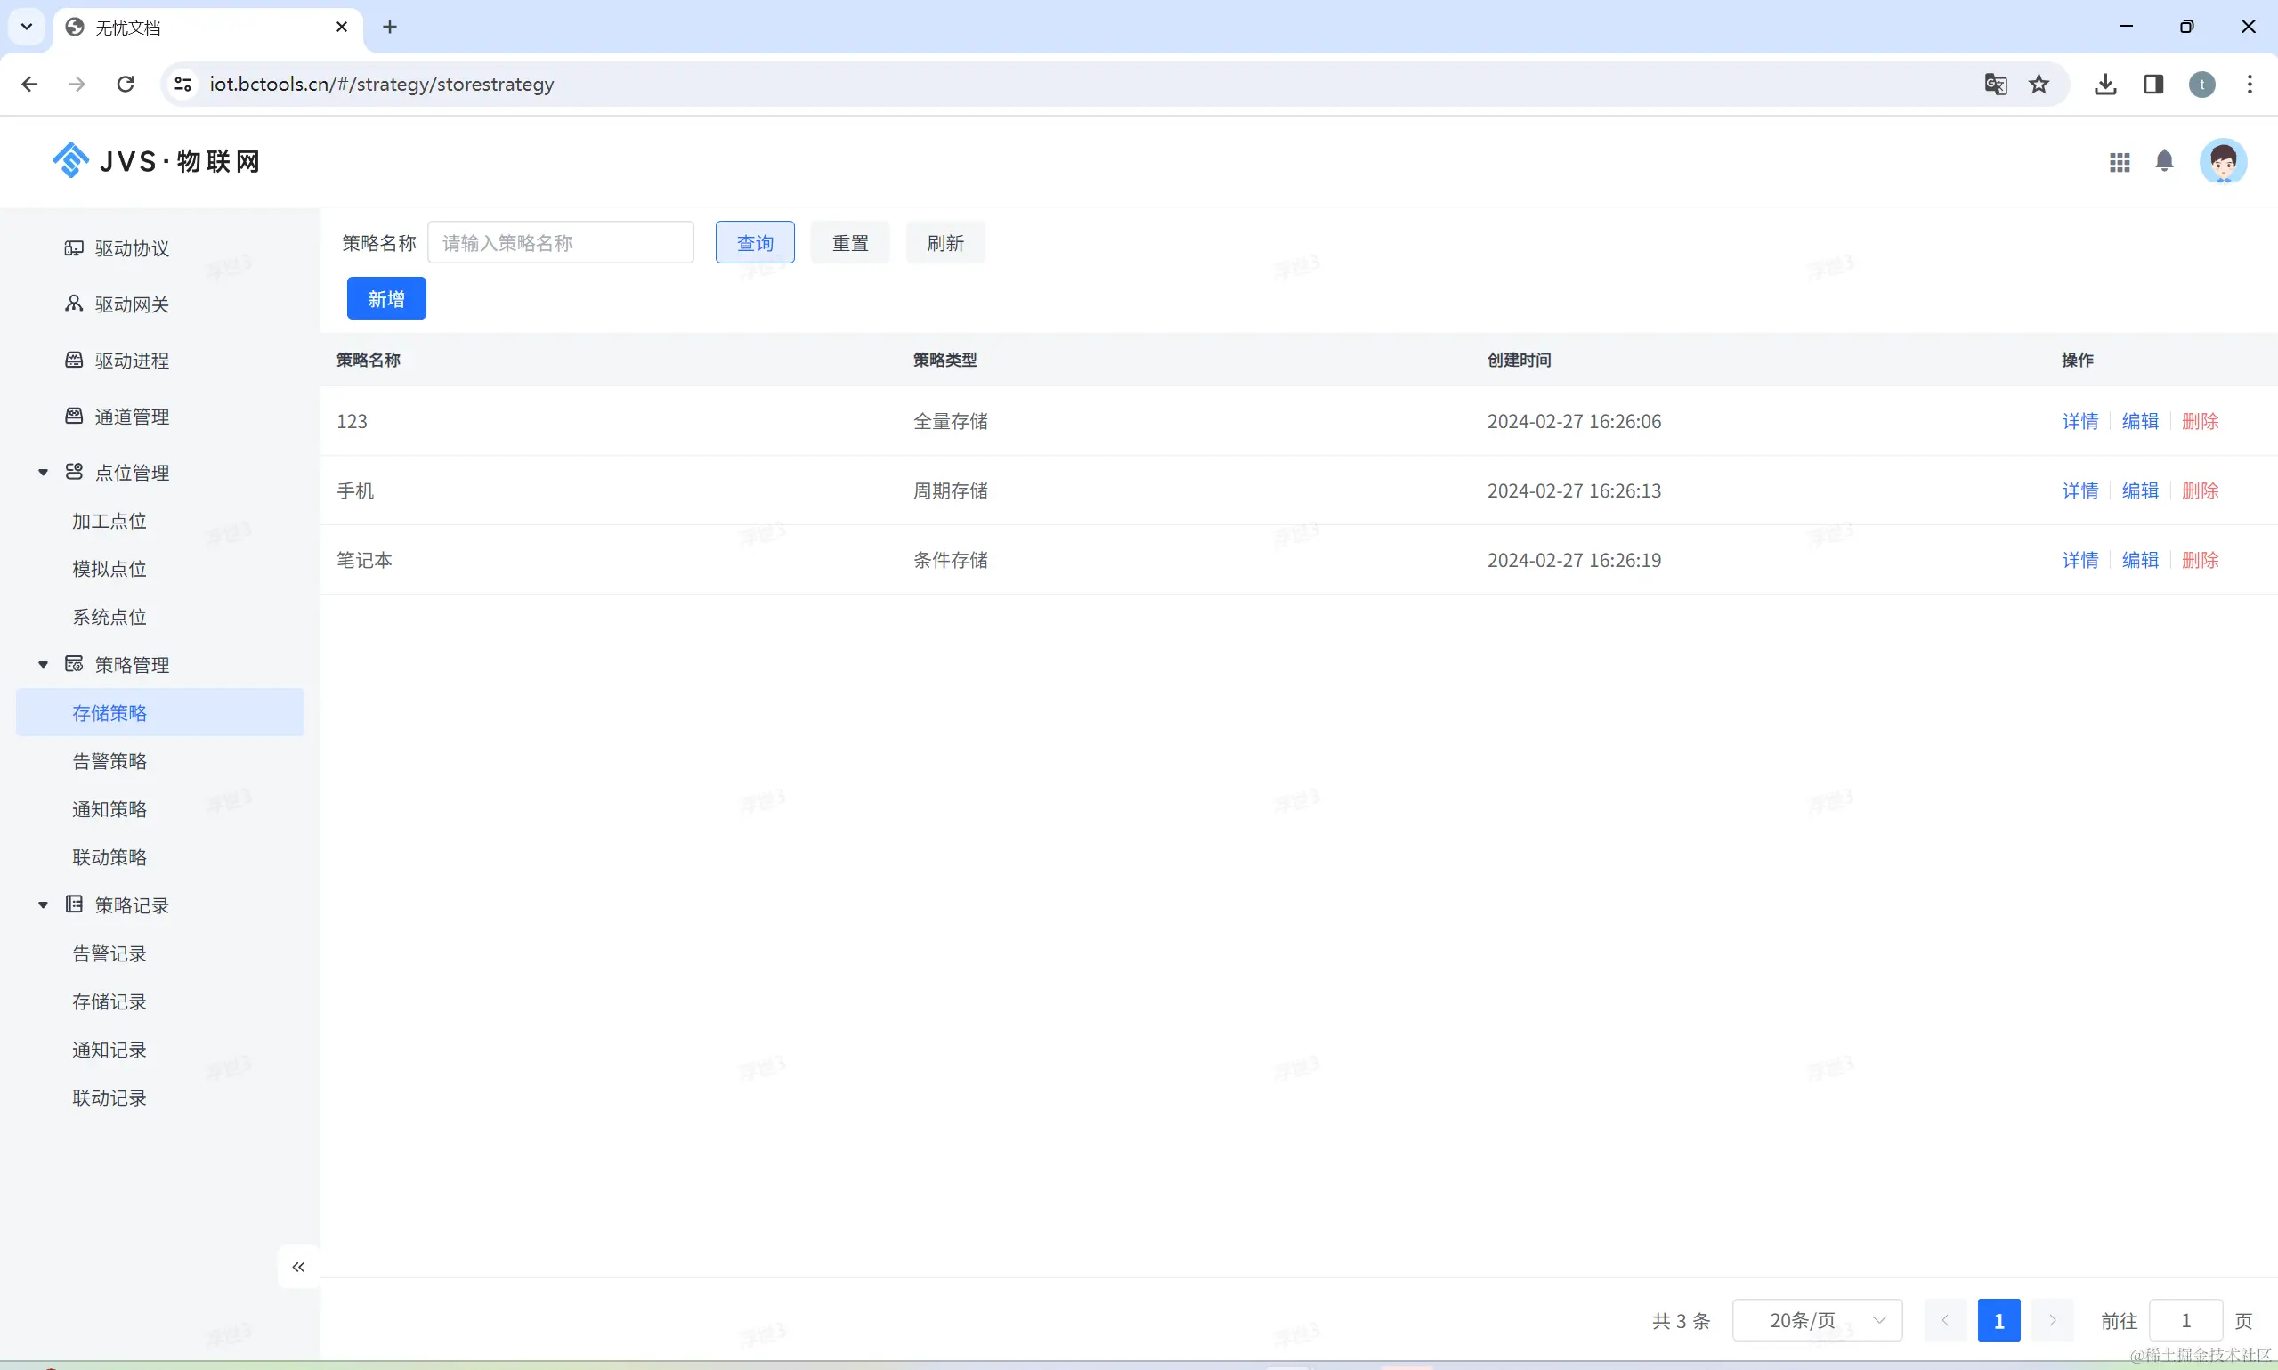Open the apps grid icon

tap(2120, 163)
